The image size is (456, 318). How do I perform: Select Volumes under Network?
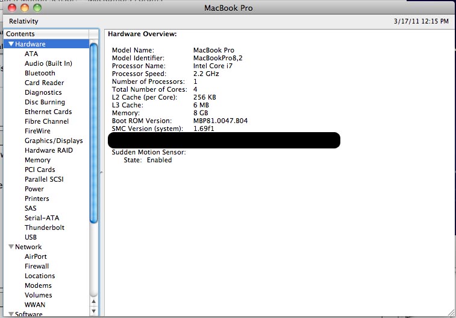point(39,295)
